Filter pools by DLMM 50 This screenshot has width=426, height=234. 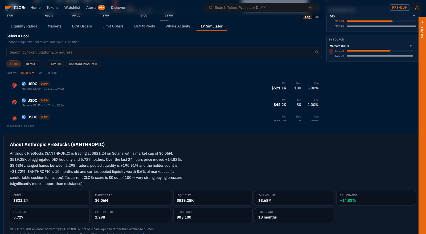click(32, 64)
